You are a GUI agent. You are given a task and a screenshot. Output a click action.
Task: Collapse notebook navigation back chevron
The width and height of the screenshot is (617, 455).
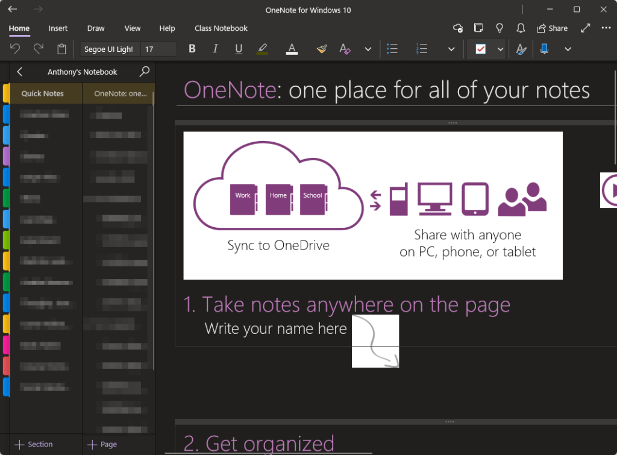pos(20,72)
